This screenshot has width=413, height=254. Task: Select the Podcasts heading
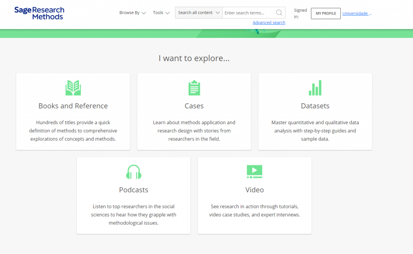[x=133, y=190]
